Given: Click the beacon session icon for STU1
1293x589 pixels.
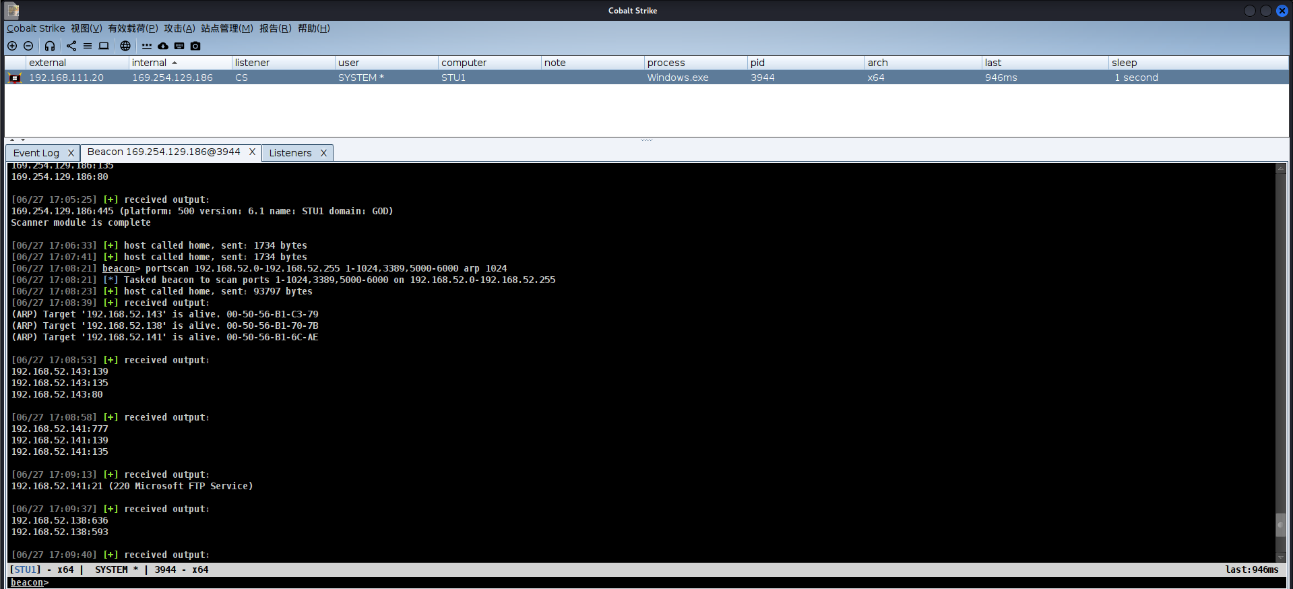Looking at the screenshot, I should (x=14, y=77).
